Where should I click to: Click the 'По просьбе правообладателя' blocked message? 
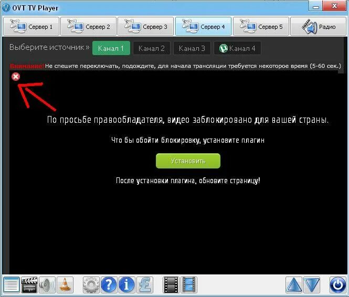(x=188, y=120)
